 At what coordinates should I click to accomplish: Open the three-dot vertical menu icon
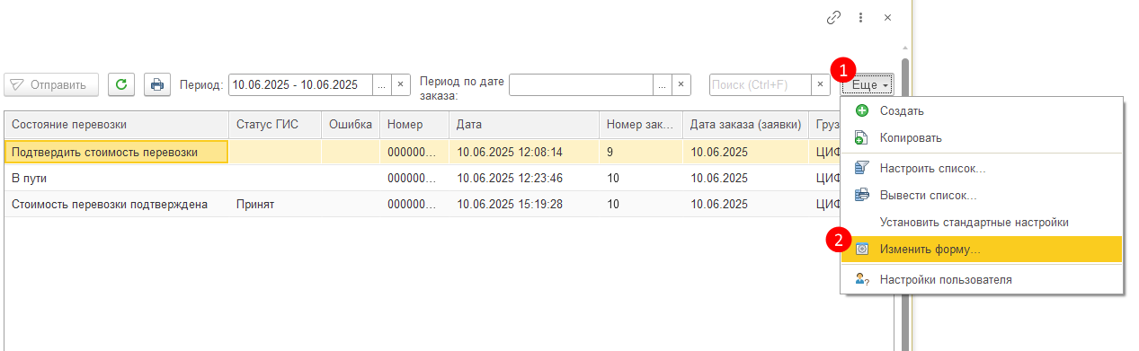[x=860, y=17]
